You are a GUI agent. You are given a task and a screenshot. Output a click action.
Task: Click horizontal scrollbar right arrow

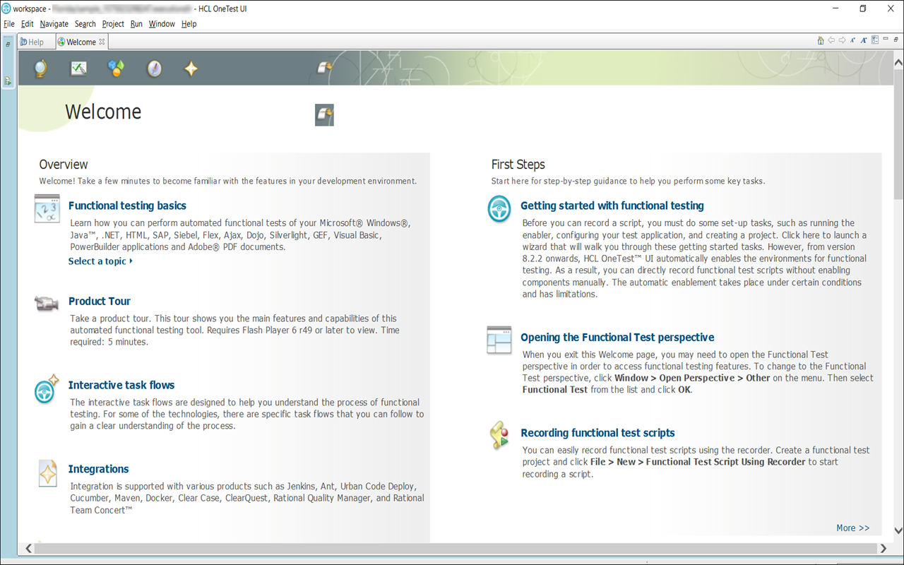pos(883,548)
